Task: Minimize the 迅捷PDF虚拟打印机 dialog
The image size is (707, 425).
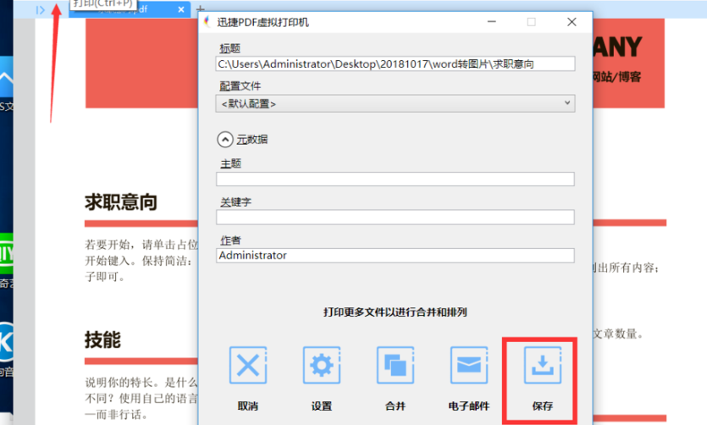Action: tap(491, 22)
